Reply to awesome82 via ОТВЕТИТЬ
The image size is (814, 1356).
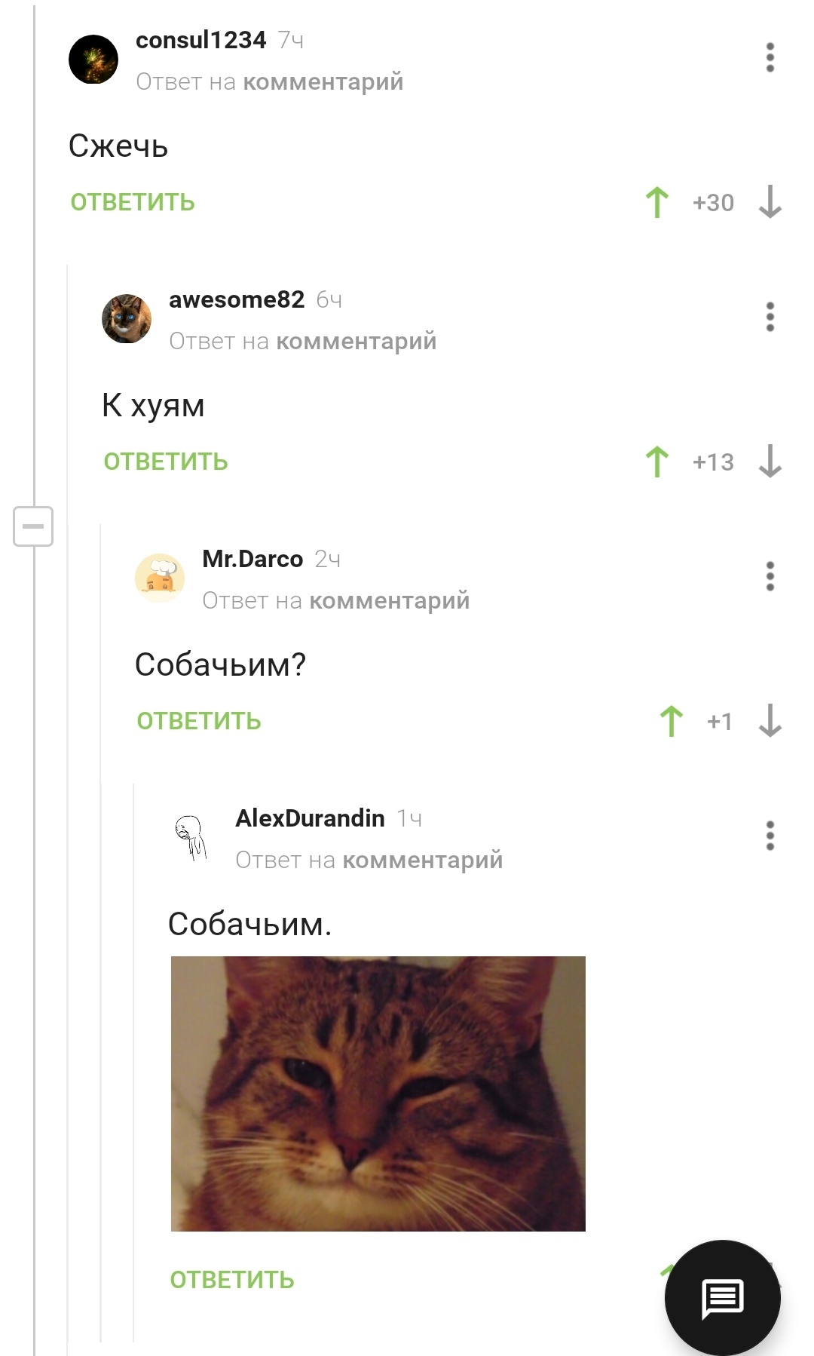click(166, 462)
